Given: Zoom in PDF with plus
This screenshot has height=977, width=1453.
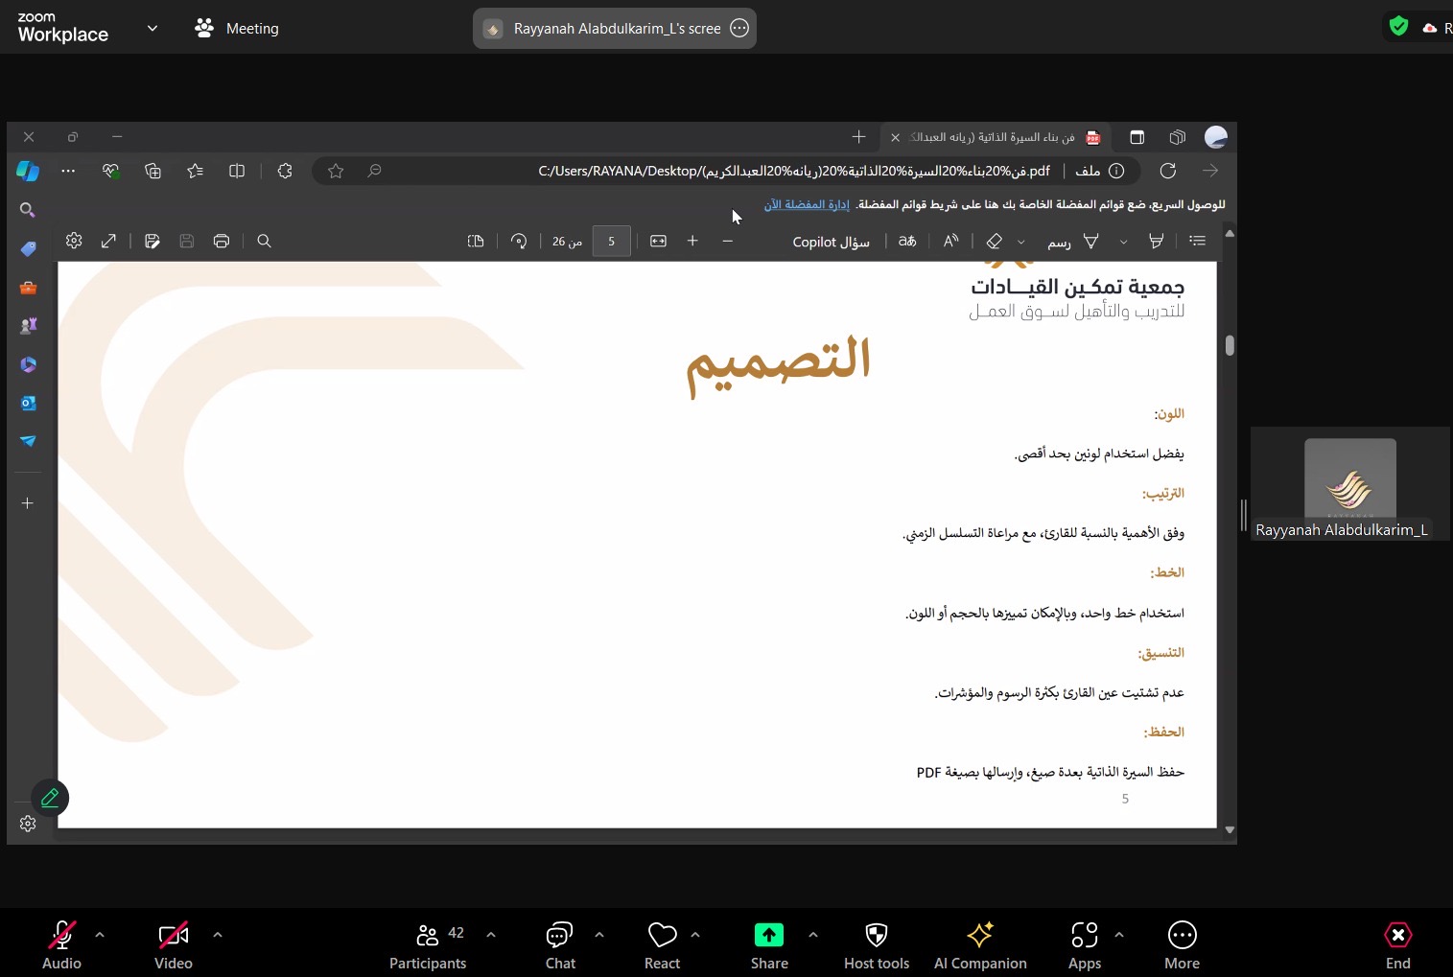Looking at the screenshot, I should pos(692,241).
